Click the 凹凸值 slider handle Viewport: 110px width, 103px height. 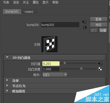(x=65, y=63)
